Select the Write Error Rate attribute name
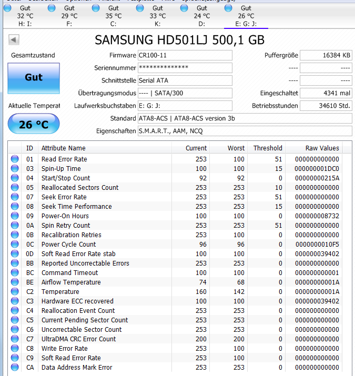Viewport: 355px width, 376px height. [65, 349]
